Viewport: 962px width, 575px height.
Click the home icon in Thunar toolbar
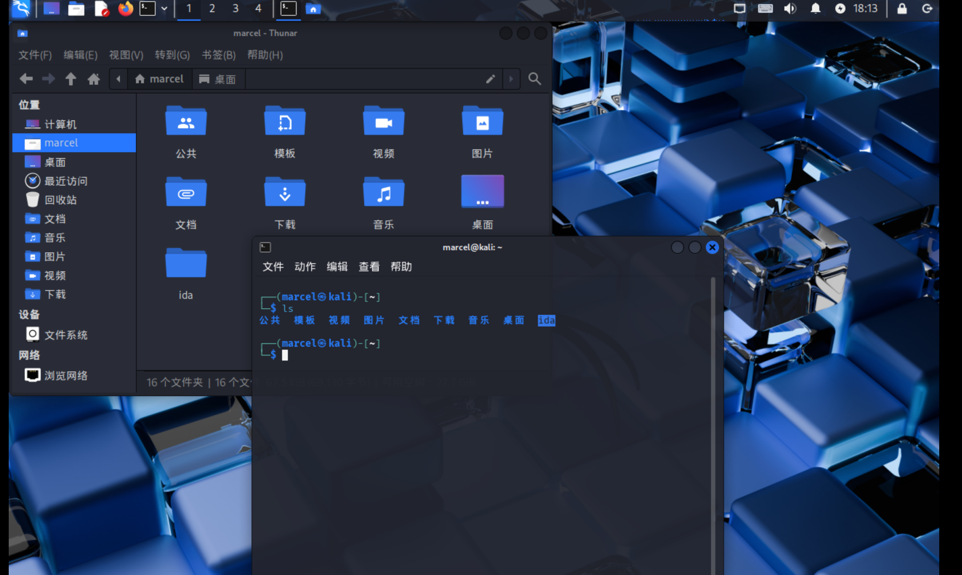click(x=94, y=78)
